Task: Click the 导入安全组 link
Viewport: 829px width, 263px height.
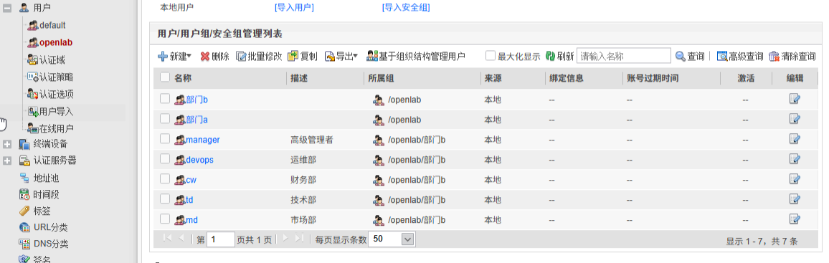Action: (x=406, y=7)
